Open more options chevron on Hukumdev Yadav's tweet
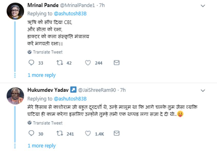This screenshot has width=217, height=151. pos(203,91)
